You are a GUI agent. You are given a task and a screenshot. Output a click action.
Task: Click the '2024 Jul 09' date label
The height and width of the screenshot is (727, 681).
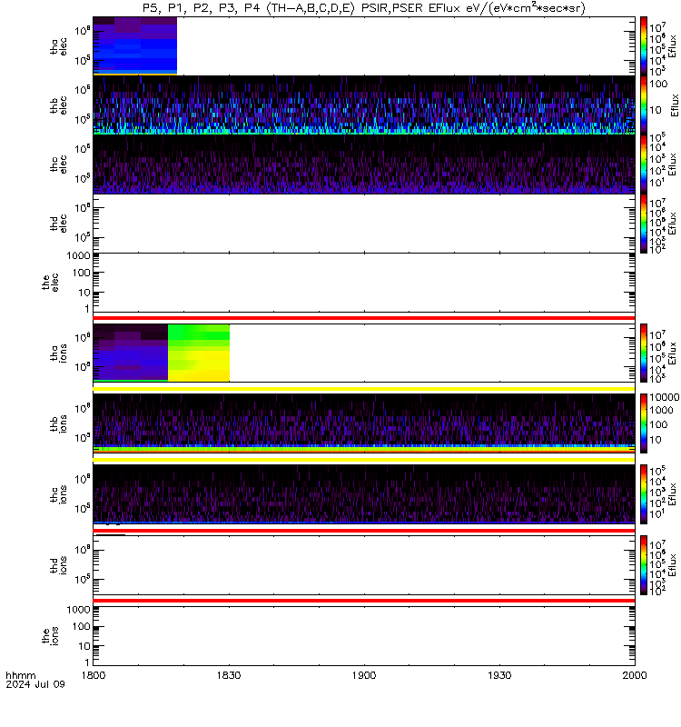(x=35, y=684)
